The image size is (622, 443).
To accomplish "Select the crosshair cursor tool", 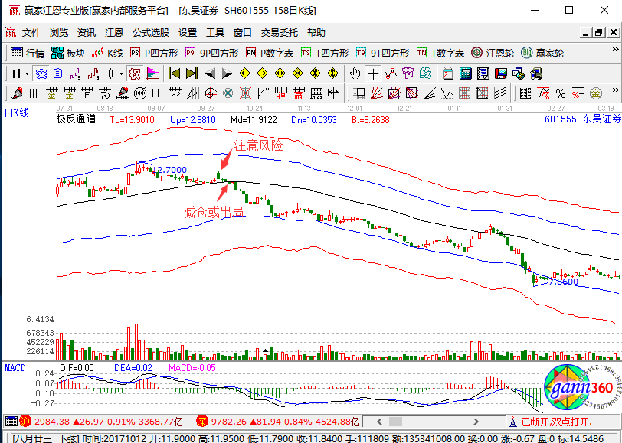I will coord(373,73).
